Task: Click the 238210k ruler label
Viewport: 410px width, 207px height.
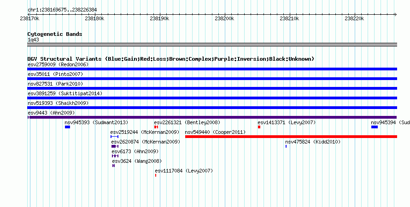Action: tap(289, 18)
